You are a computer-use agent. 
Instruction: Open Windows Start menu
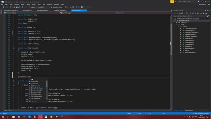pyautogui.click(x=3, y=117)
